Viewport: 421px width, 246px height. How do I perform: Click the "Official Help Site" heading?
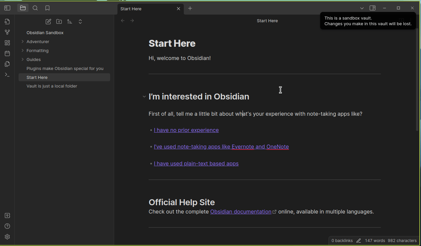pos(181,202)
